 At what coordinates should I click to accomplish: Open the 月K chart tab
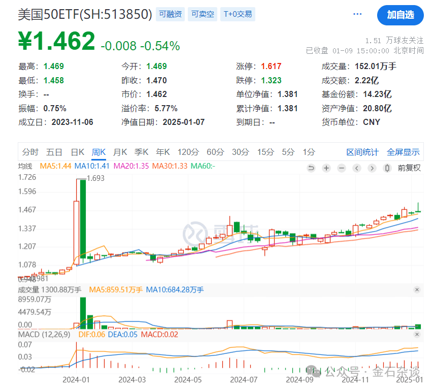click(x=120, y=152)
